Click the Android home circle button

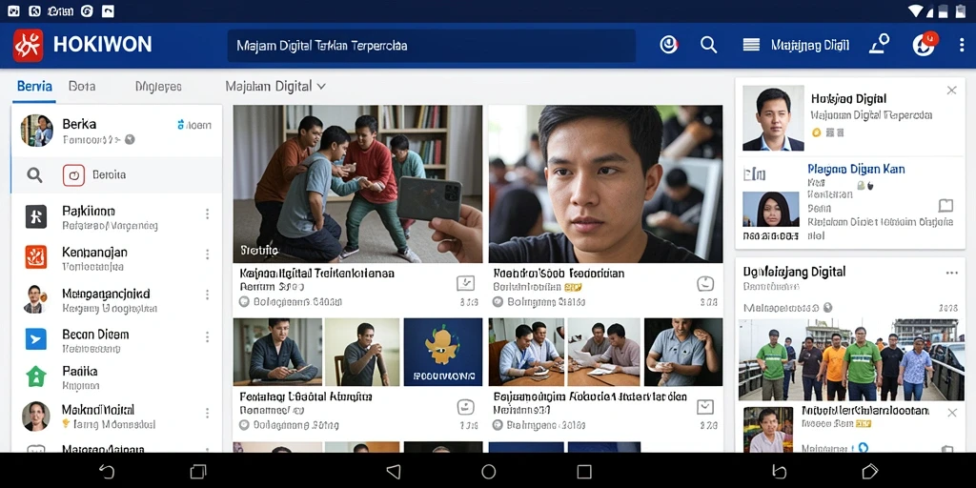(489, 471)
